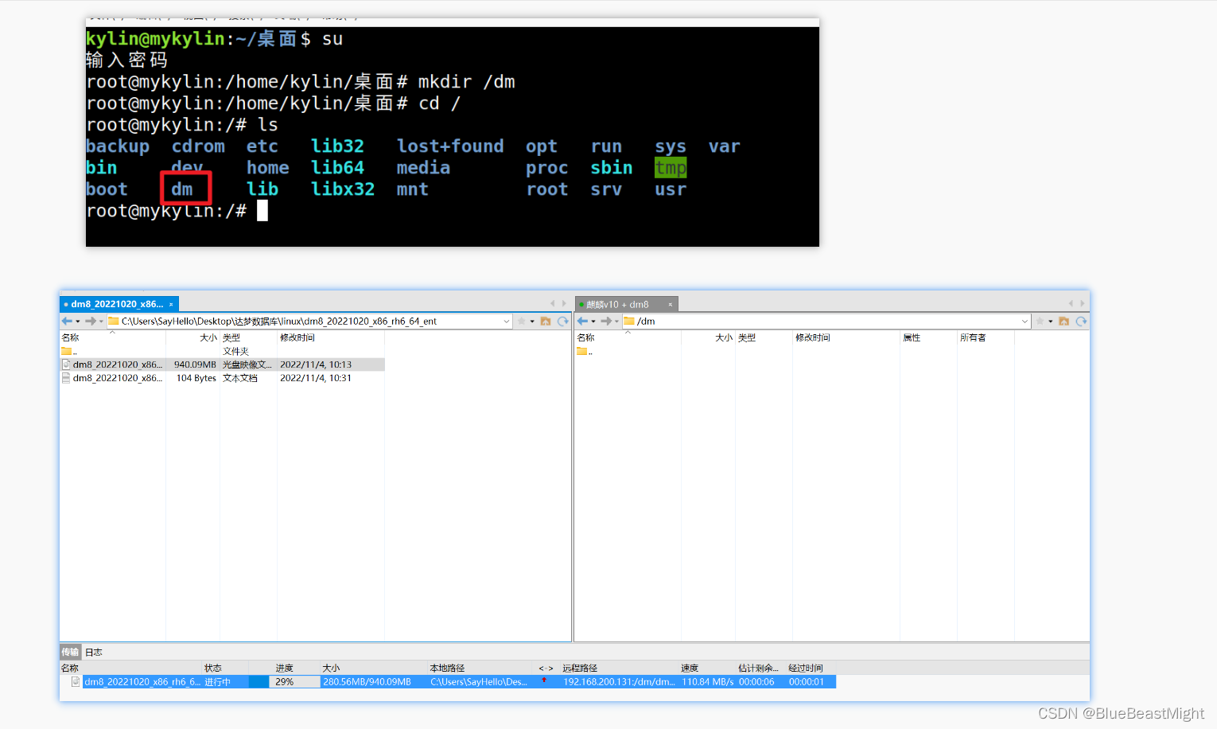This screenshot has height=729, width=1217.
Task: Click the upload direction arrow in transfer row
Action: 545,681
